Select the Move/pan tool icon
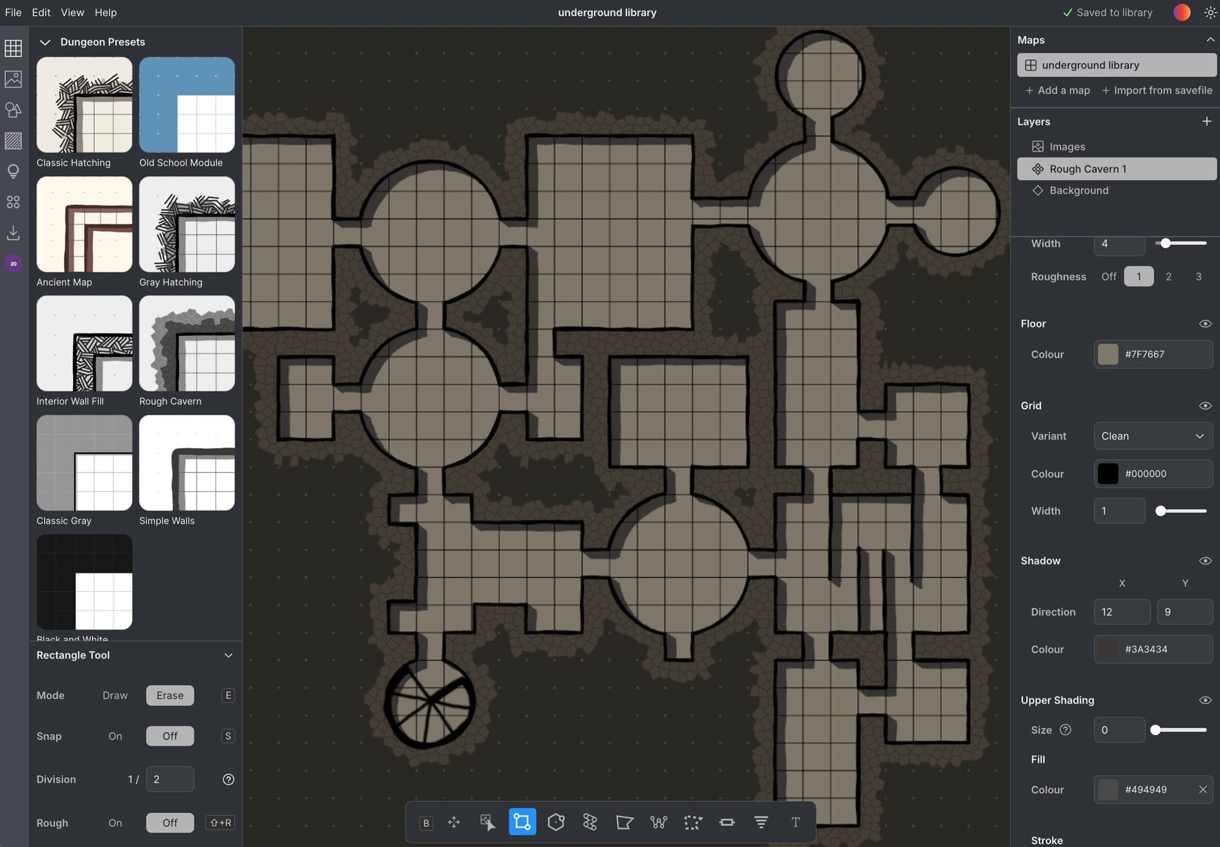Screen dimensions: 1220x847 (x=454, y=823)
